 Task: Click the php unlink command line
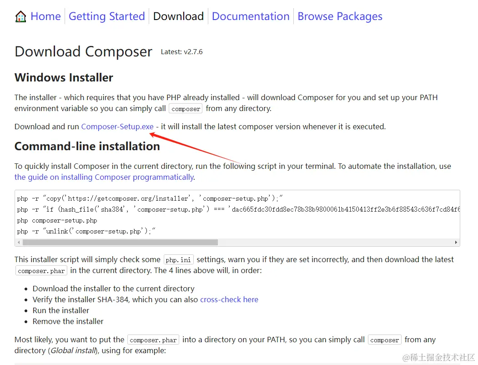pos(86,232)
